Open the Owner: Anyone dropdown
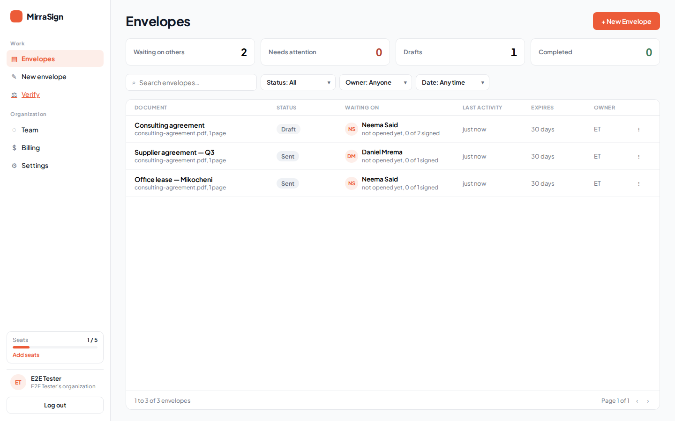The image size is (675, 421). pyautogui.click(x=375, y=82)
